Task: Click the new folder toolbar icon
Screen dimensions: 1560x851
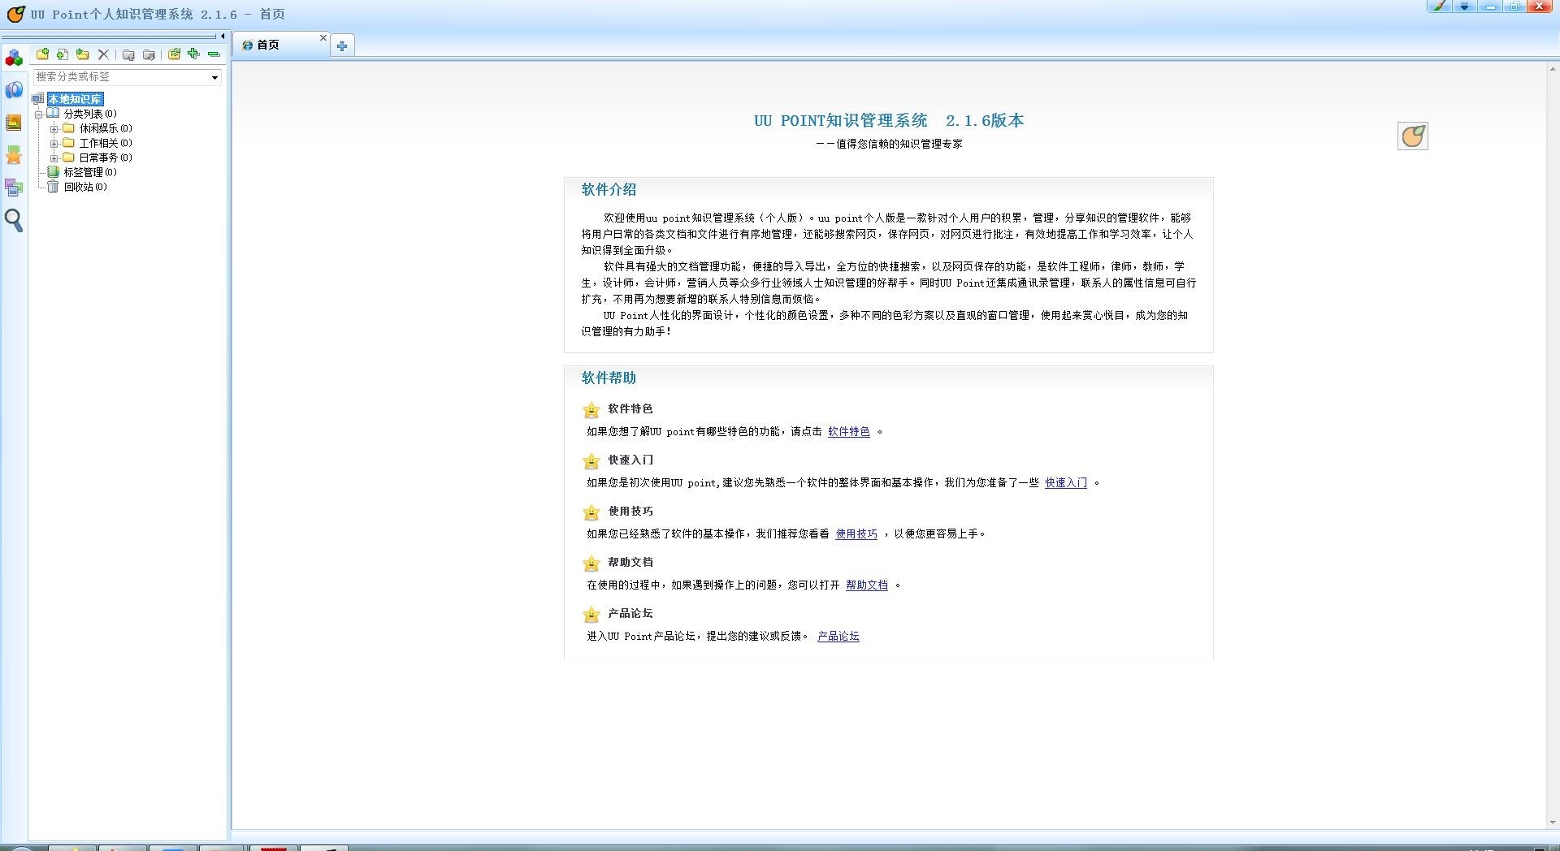Action: (42, 54)
